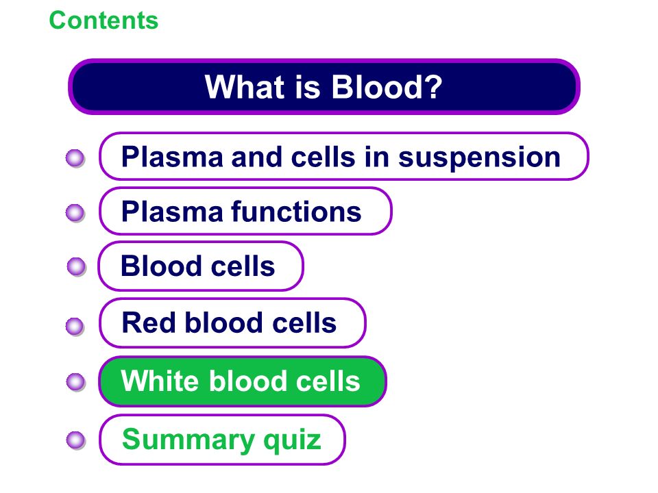The image size is (658, 493).
Task: Jump to the Red blood cells section
Action: pyautogui.click(x=232, y=323)
